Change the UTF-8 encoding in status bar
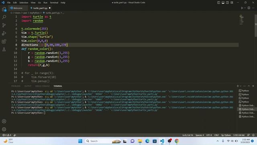 click(209, 135)
